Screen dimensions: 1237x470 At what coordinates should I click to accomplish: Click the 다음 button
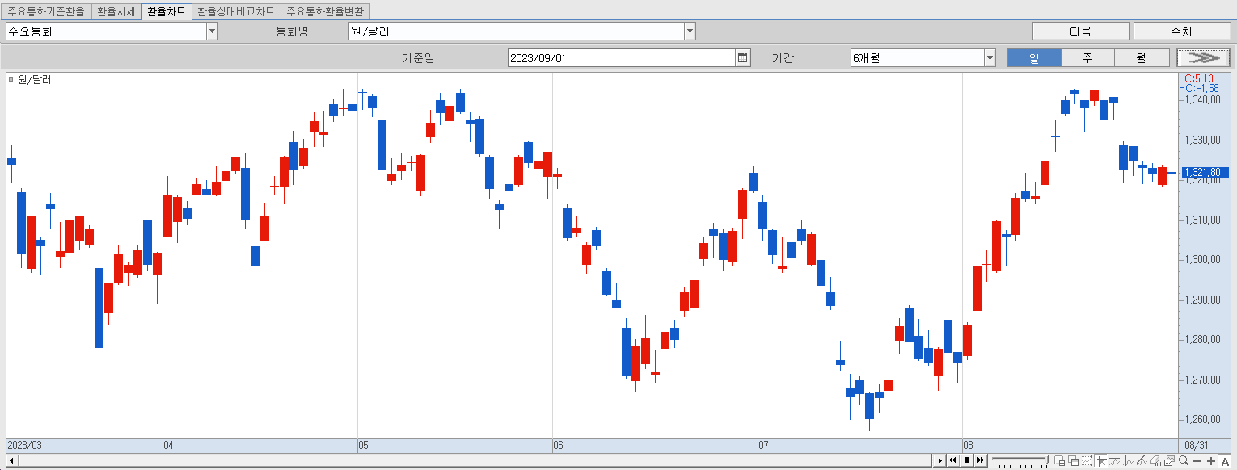pyautogui.click(x=1081, y=31)
